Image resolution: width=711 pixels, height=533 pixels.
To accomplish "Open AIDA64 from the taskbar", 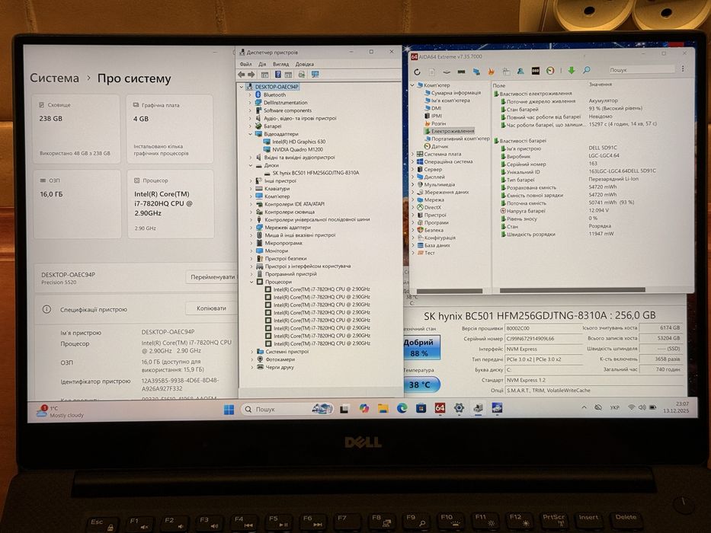I will (440, 408).
